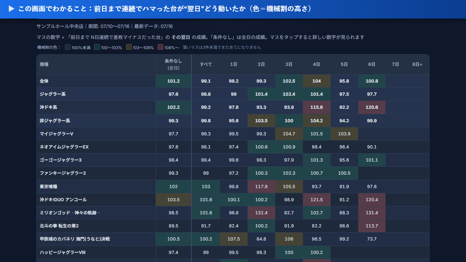The height and width of the screenshot is (262, 466).
Task: Click the 機種 column header
Action: [96, 64]
